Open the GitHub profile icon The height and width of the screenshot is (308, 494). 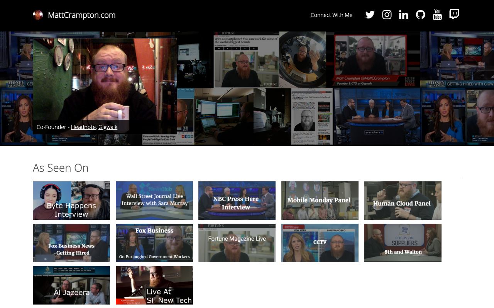pos(420,15)
